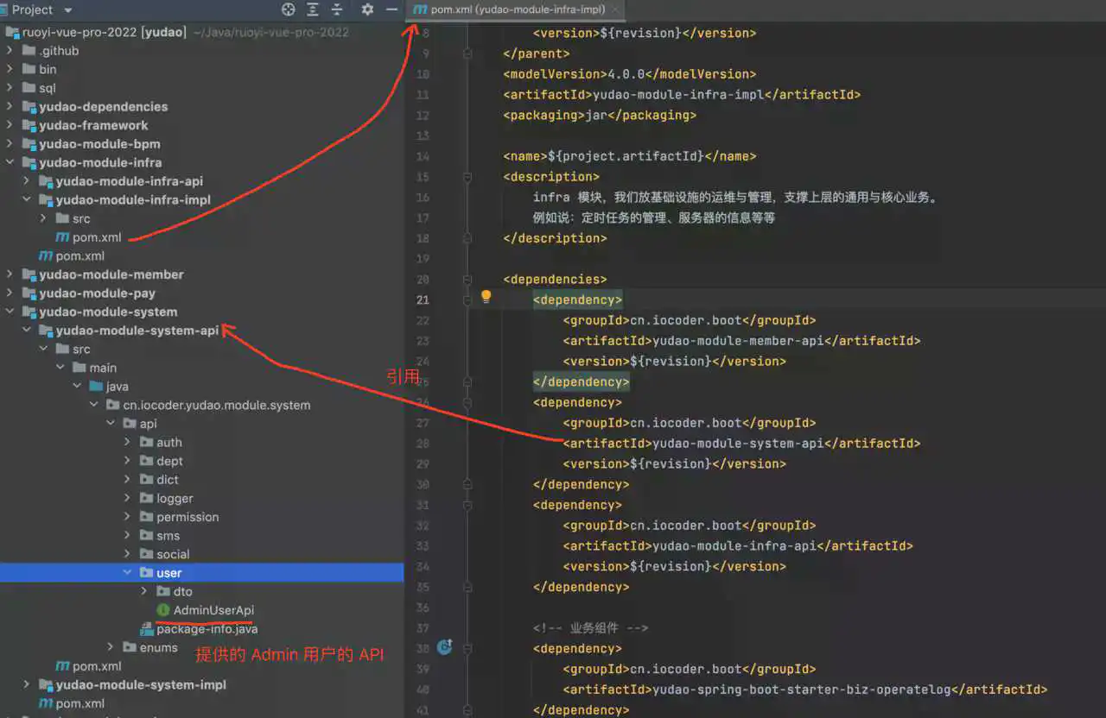The width and height of the screenshot is (1106, 718).
Task: Click the cn.iocoder.yudao.module.system package icon
Action: [113, 405]
